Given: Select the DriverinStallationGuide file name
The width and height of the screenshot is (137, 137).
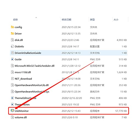Looking at the screenshot, I should [28, 53].
